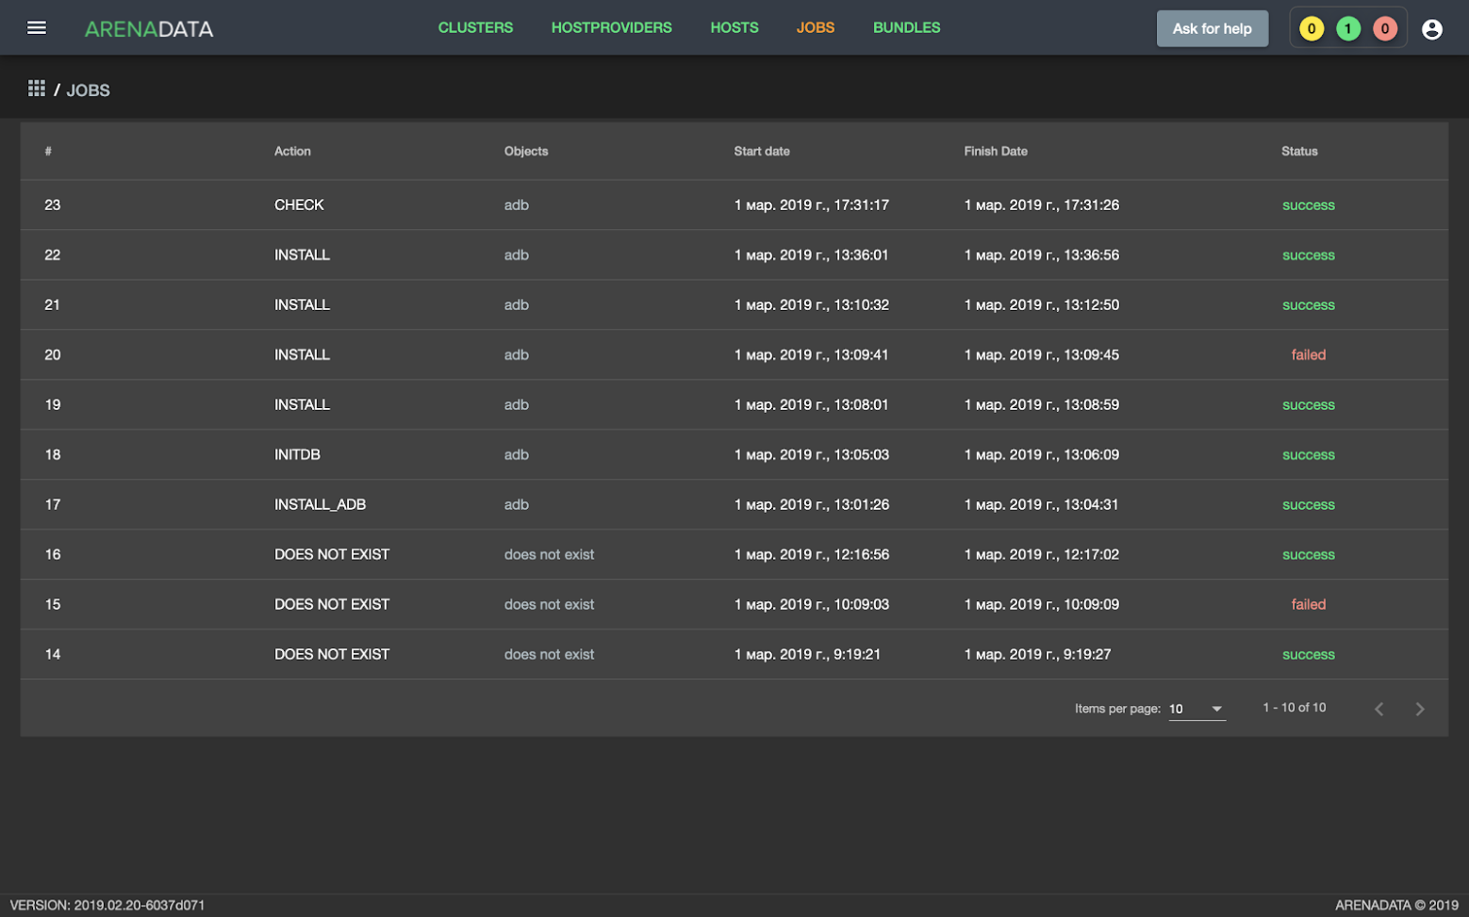
Task: Open the hamburger menu icon
Action: 37,28
